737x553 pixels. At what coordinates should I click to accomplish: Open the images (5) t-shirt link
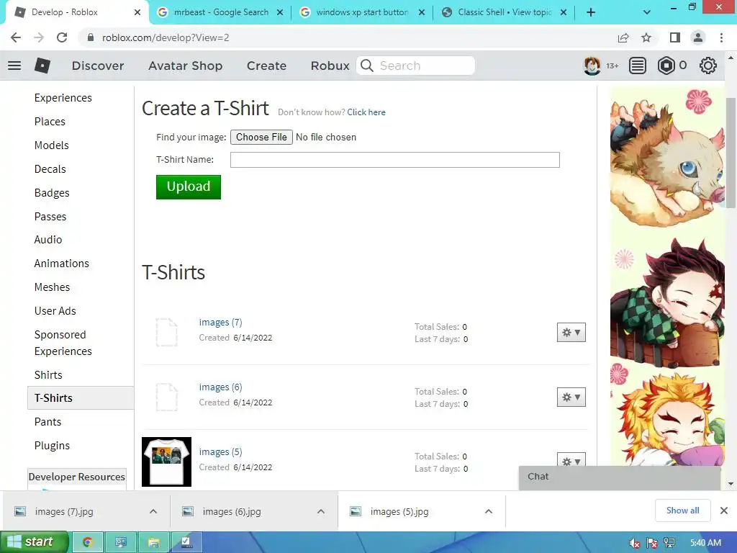pos(220,452)
